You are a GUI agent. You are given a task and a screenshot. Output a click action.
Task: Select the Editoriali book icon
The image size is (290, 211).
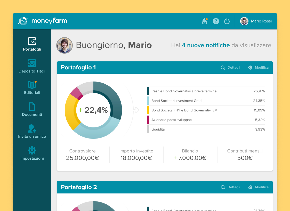click(32, 85)
